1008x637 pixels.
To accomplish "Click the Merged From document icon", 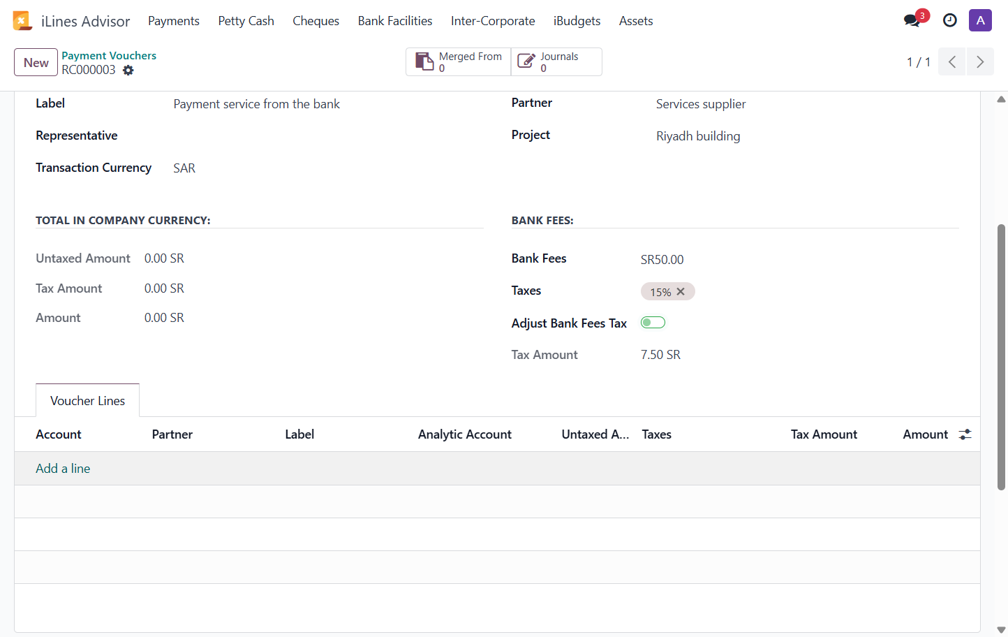I will coord(424,61).
